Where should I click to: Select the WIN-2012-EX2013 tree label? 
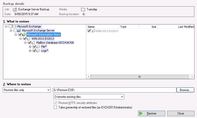(43, 39)
